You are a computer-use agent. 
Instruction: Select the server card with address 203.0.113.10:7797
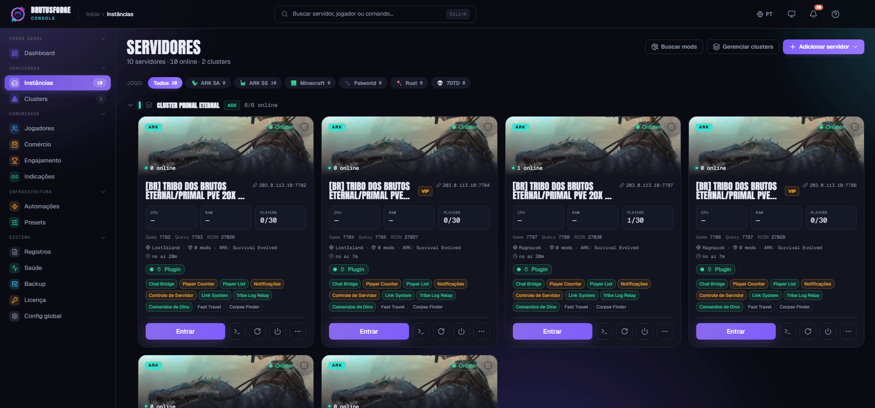671,127
